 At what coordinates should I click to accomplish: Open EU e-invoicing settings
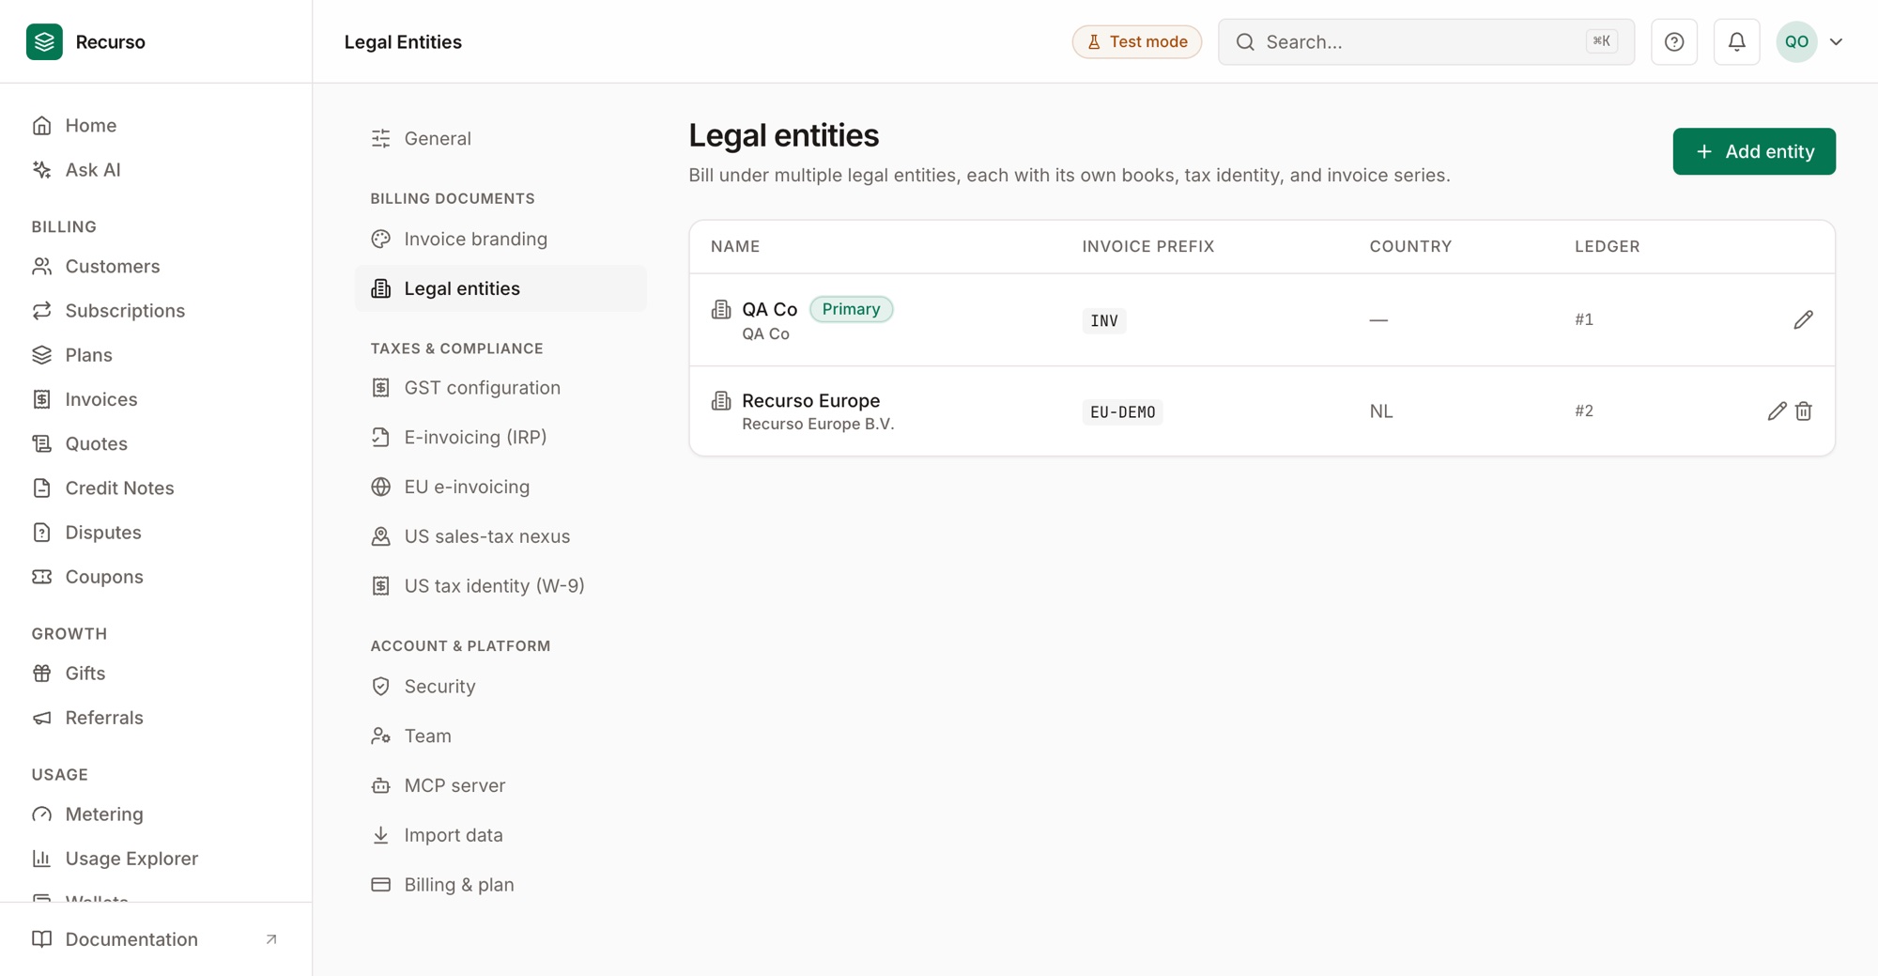[x=467, y=487]
